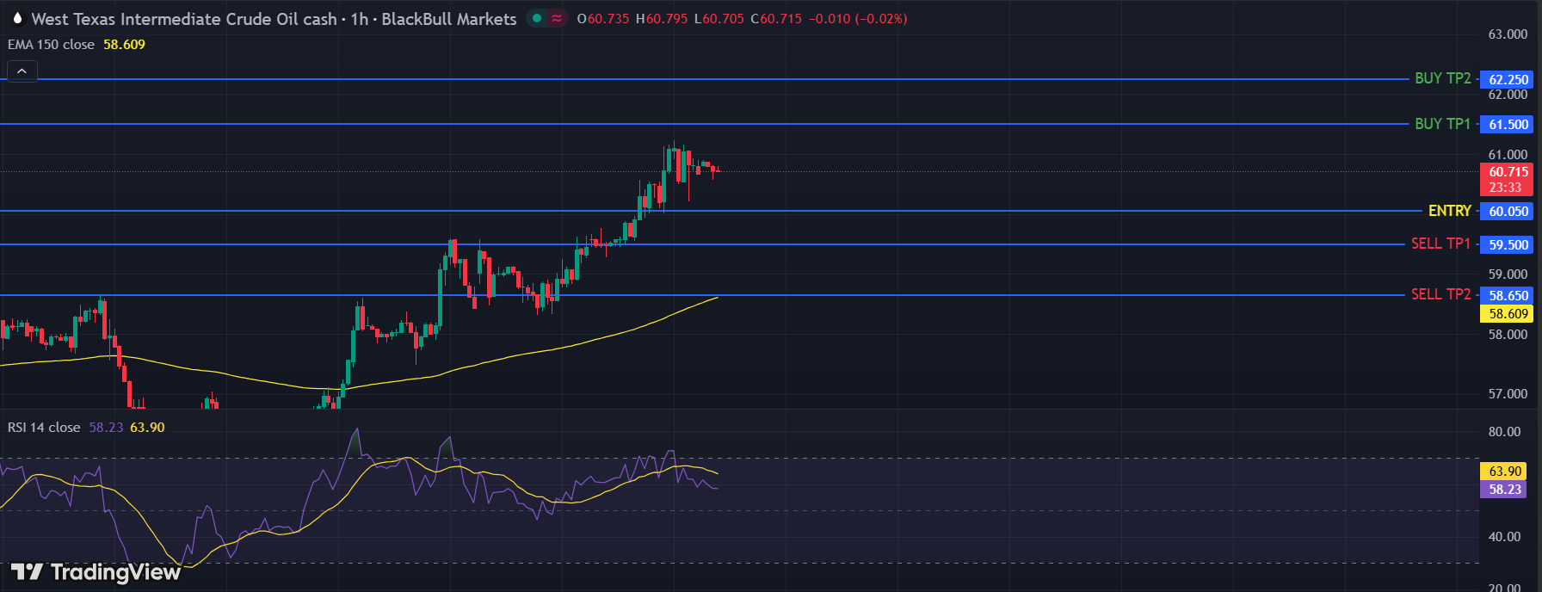Click the TradingView logo
Screen dimensions: 1542x592
pyautogui.click(x=96, y=572)
